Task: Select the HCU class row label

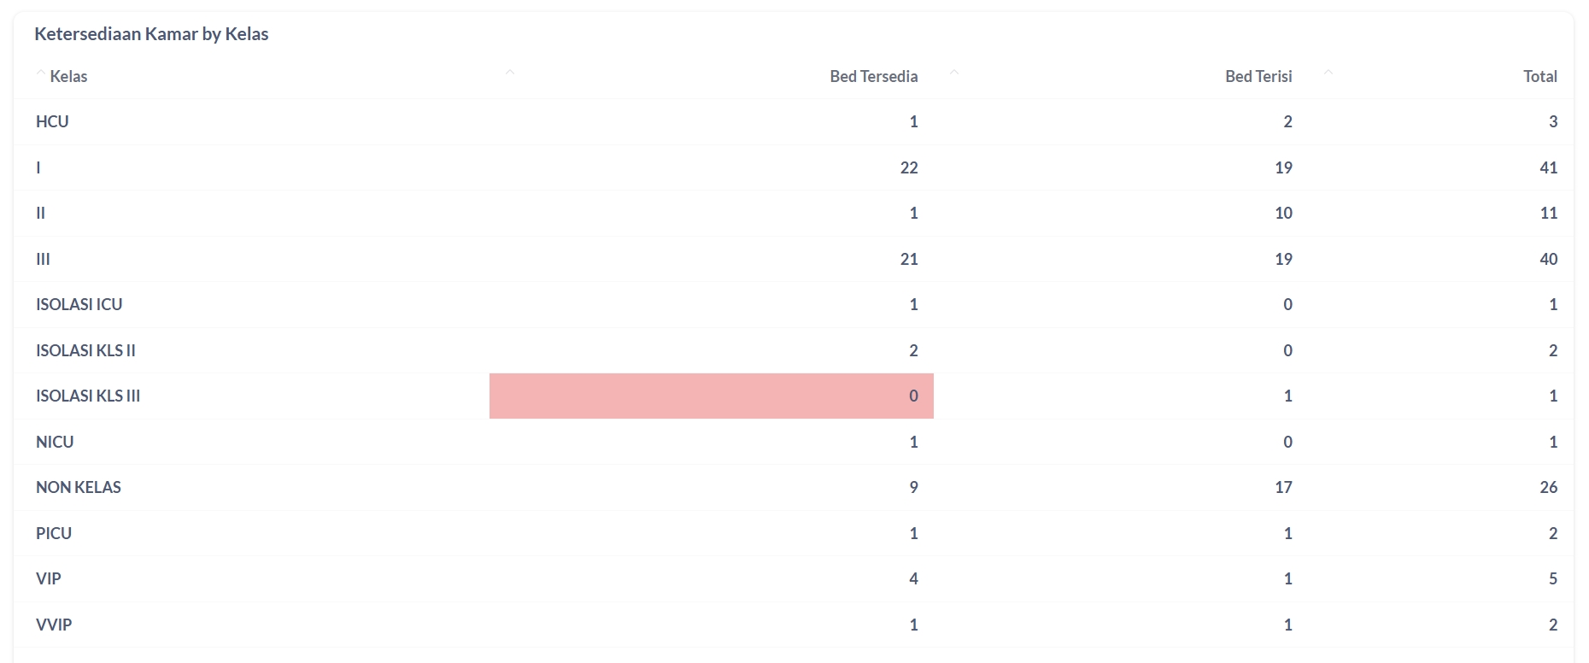Action: coord(52,122)
